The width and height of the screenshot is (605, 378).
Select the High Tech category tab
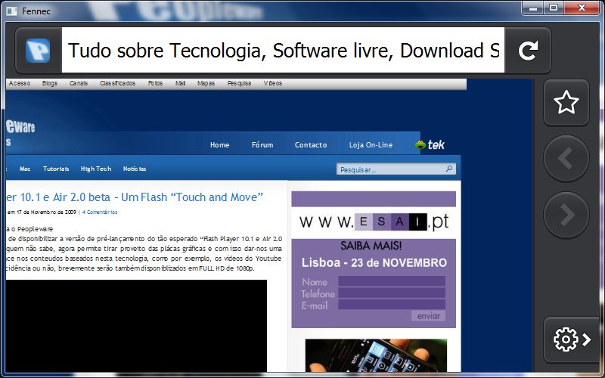(96, 169)
